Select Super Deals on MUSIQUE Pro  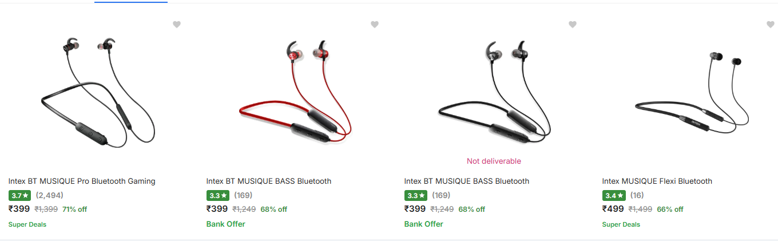click(x=27, y=224)
